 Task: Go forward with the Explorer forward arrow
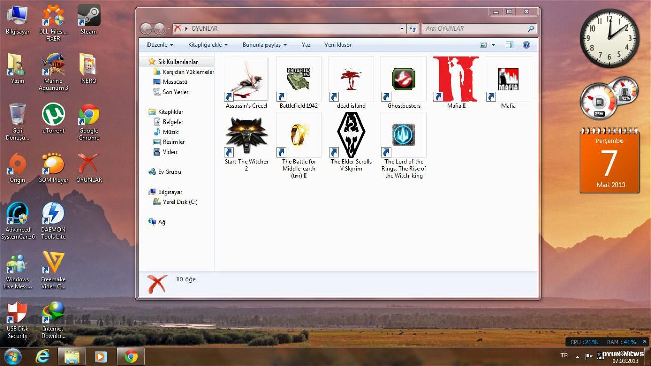pyautogui.click(x=159, y=28)
